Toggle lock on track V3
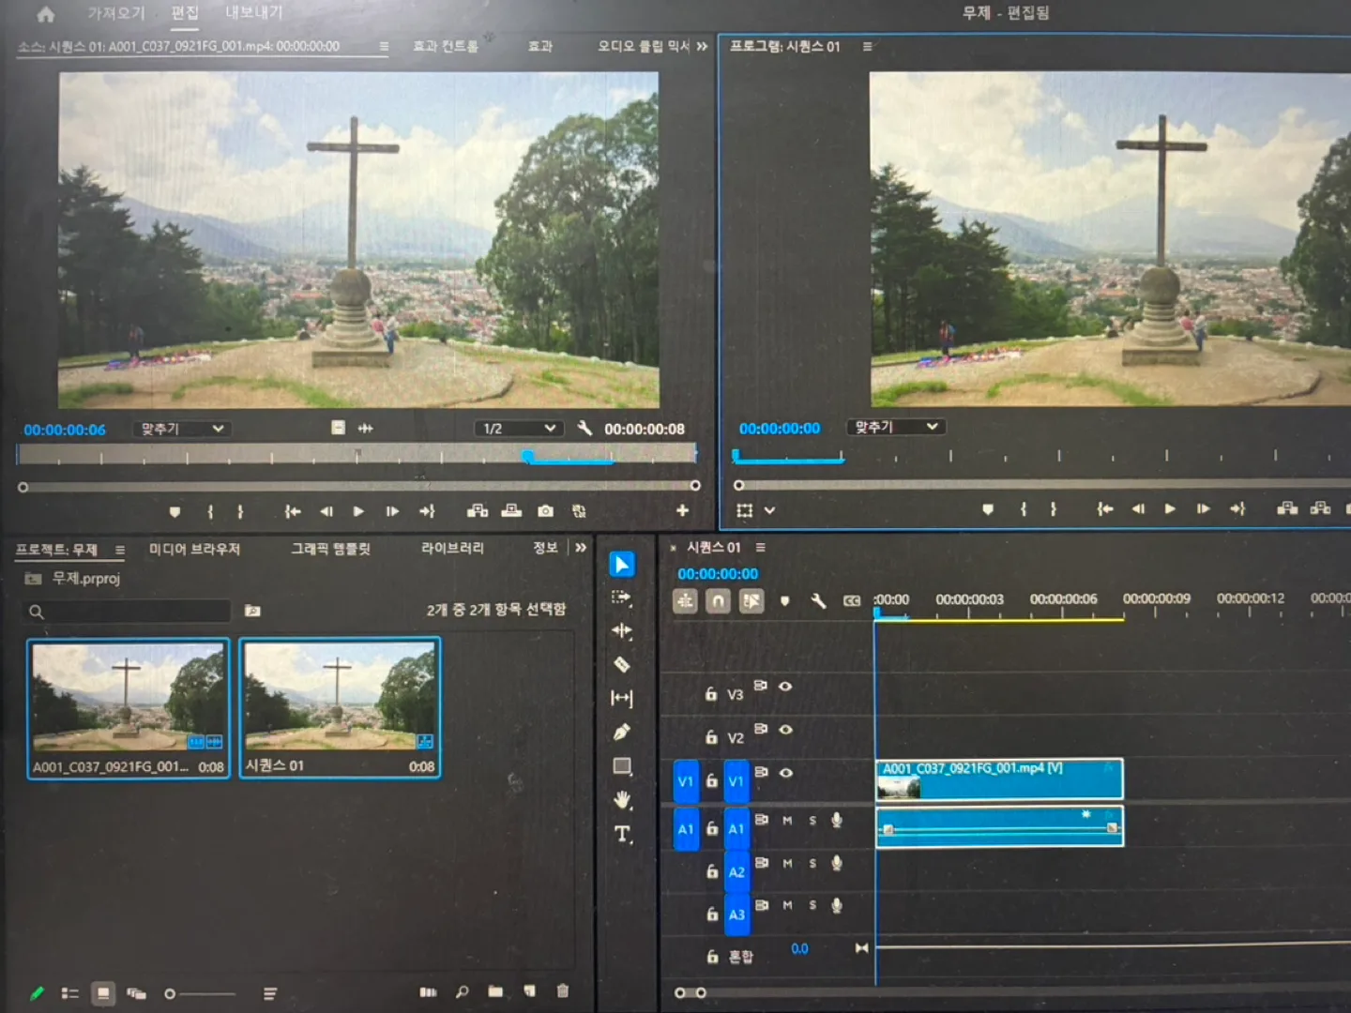This screenshot has width=1351, height=1013. pos(711,694)
